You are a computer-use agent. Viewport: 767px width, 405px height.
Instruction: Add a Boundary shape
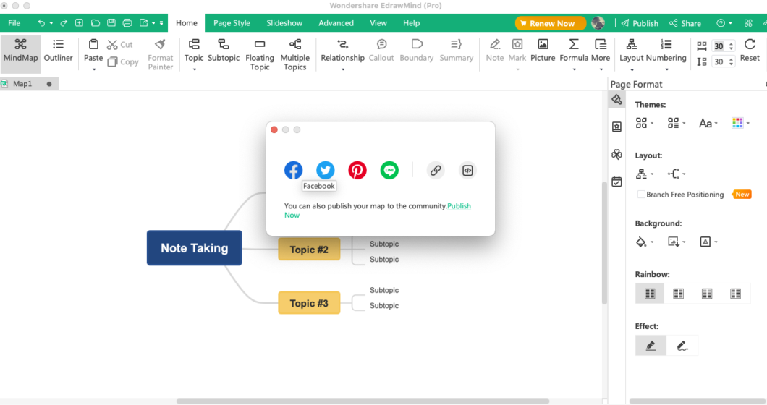click(416, 51)
